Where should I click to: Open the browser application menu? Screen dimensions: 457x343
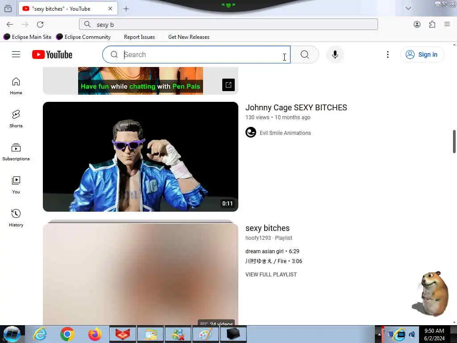(x=447, y=24)
